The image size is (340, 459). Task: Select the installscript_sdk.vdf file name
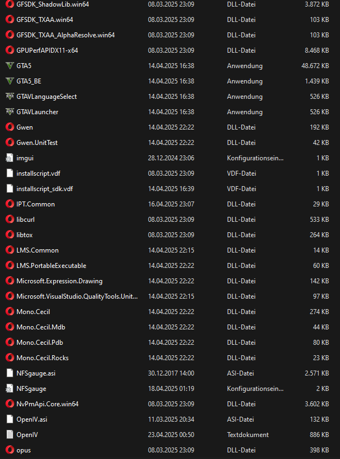coord(44,189)
